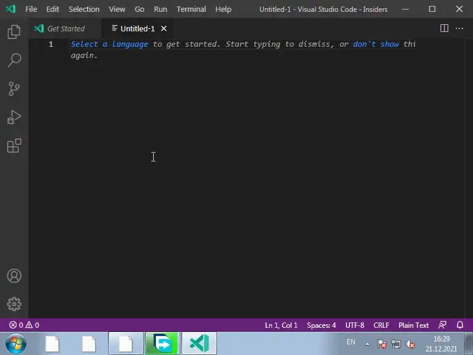Image resolution: width=473 pixels, height=355 pixels.
Task: Open the Run and Debug view
Action: tap(14, 117)
